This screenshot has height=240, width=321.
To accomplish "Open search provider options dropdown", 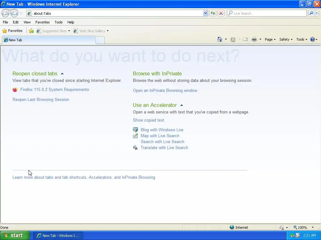I will (x=317, y=13).
